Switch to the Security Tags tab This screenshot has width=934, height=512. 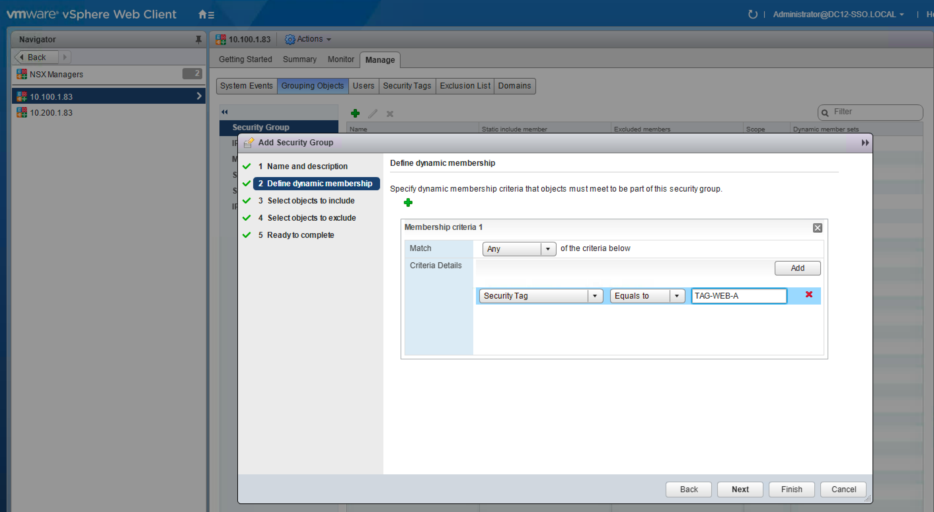coord(407,86)
